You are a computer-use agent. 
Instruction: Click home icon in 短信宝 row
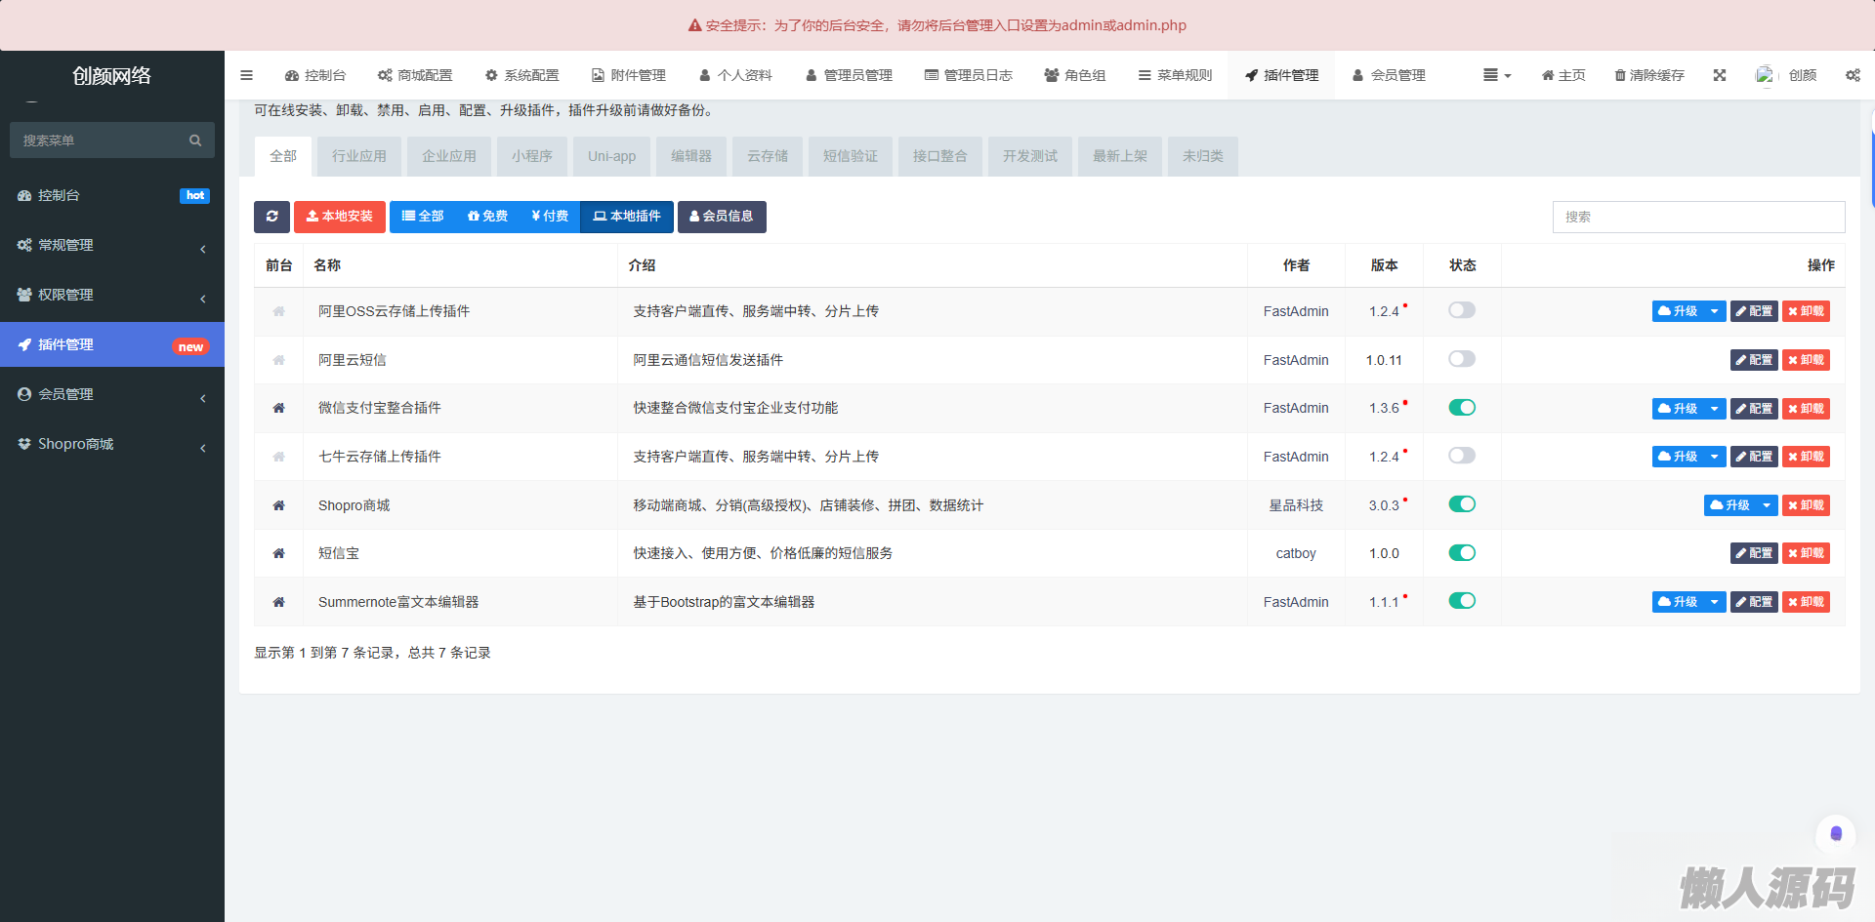[278, 553]
